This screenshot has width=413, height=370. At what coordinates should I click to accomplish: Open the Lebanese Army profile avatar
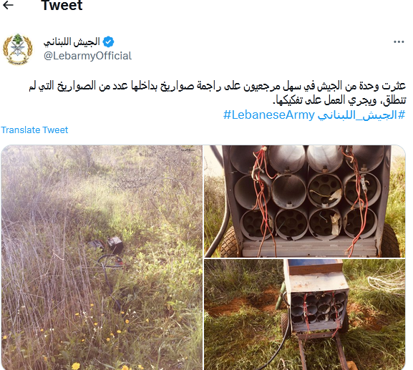18,49
